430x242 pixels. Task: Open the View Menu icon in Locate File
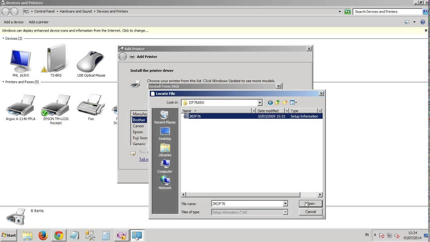click(x=293, y=103)
